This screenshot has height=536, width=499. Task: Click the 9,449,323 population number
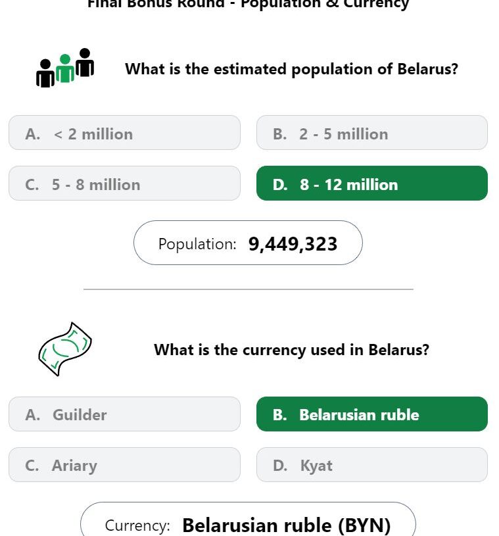click(x=293, y=245)
